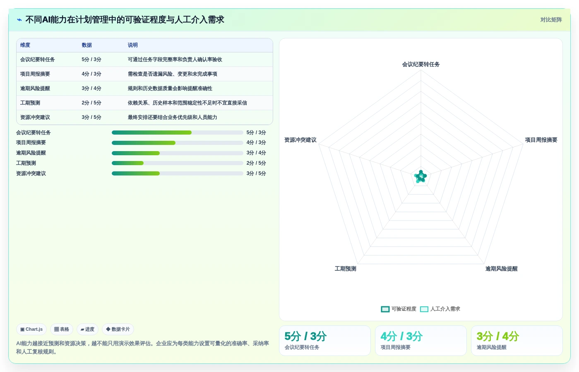Click the 说明 column header
The height and width of the screenshot is (372, 579).
pos(133,45)
